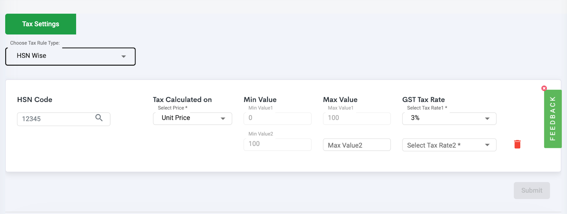Expand the Select Price dropdown showing Unit Price
The height and width of the screenshot is (214, 567).
[192, 118]
